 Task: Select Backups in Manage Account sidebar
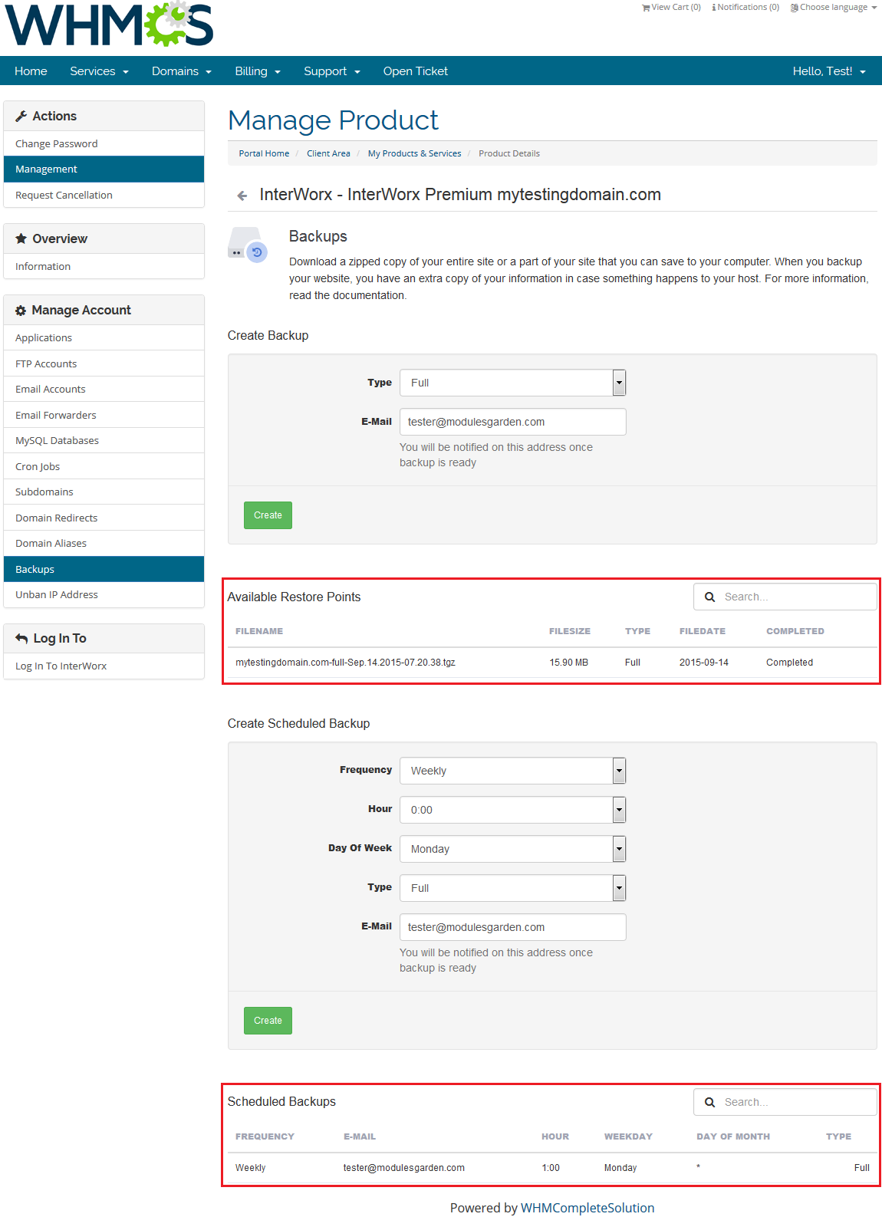104,569
